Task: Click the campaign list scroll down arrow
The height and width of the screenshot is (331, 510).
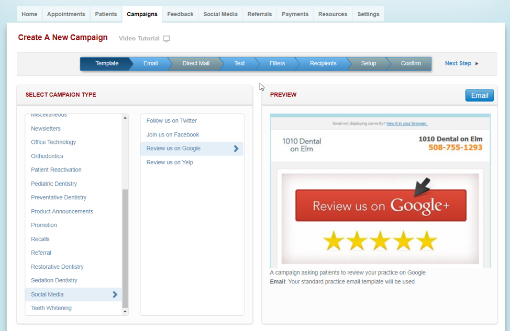Action: [x=125, y=312]
